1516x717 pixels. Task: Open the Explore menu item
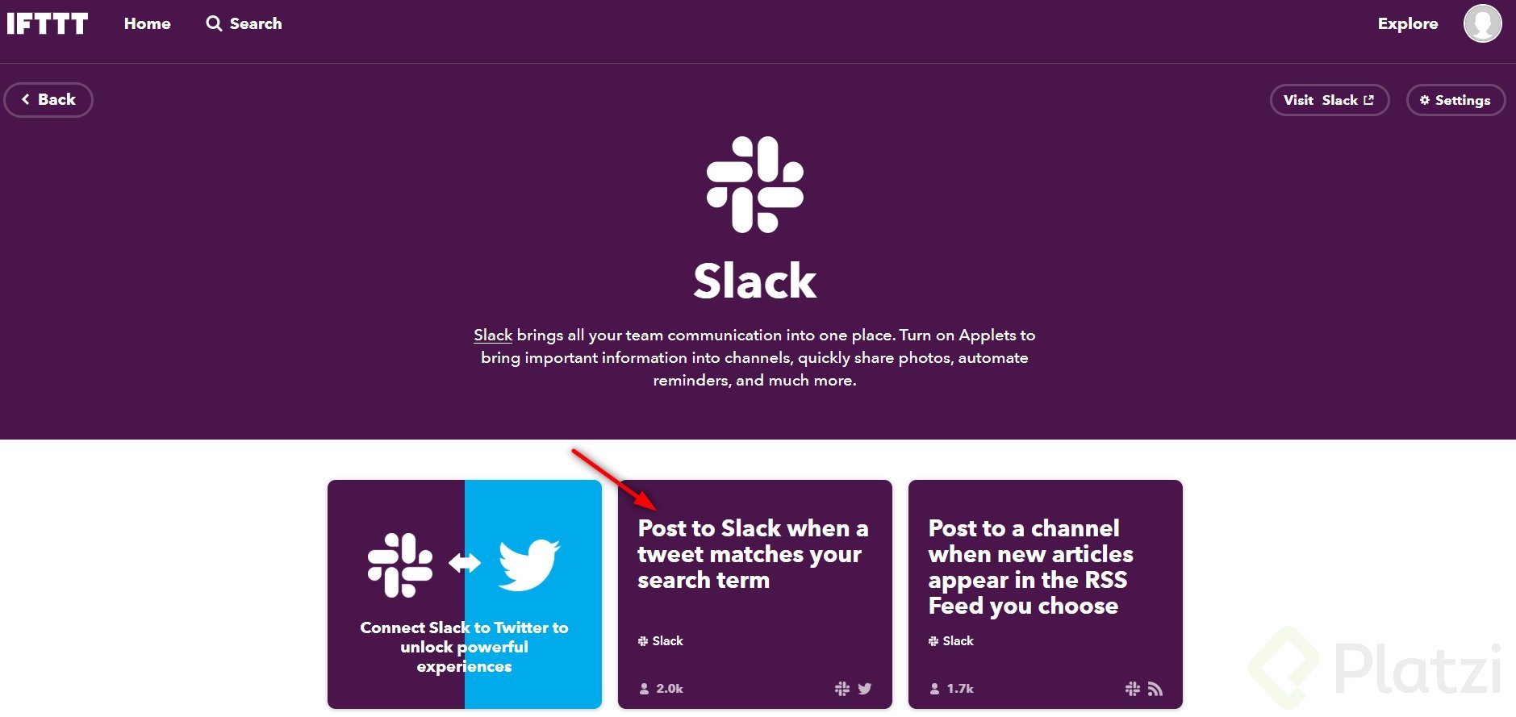[x=1408, y=23]
